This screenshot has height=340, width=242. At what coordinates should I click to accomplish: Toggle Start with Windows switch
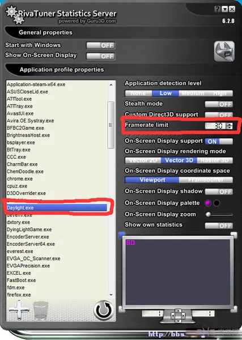tap(101, 45)
